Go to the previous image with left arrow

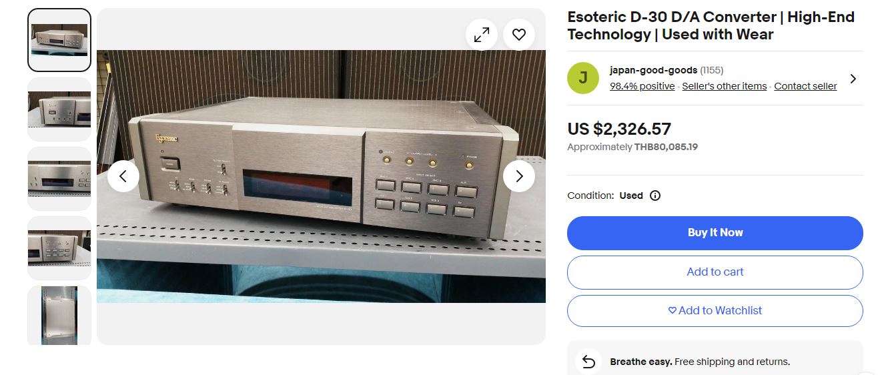point(123,176)
